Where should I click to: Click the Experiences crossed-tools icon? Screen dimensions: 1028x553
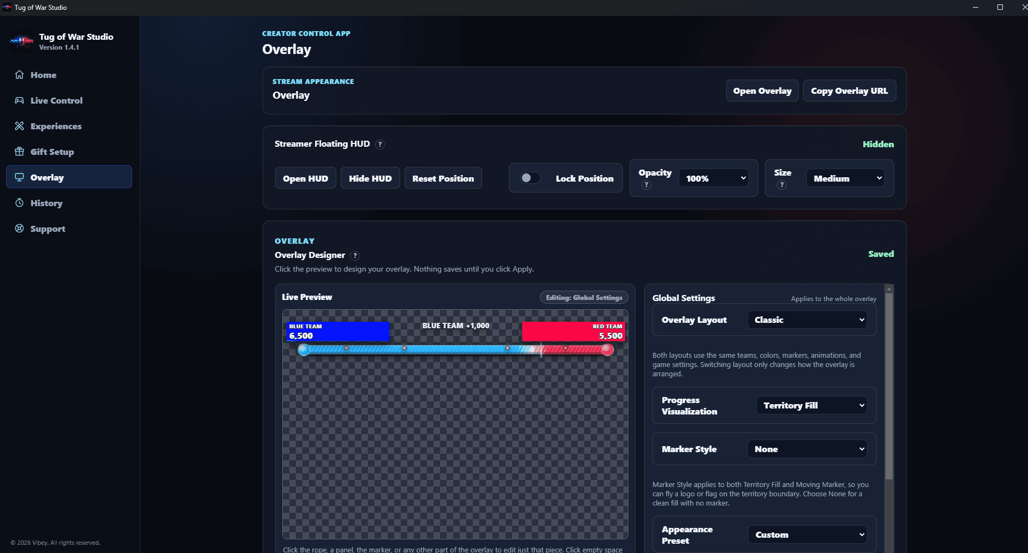[19, 126]
